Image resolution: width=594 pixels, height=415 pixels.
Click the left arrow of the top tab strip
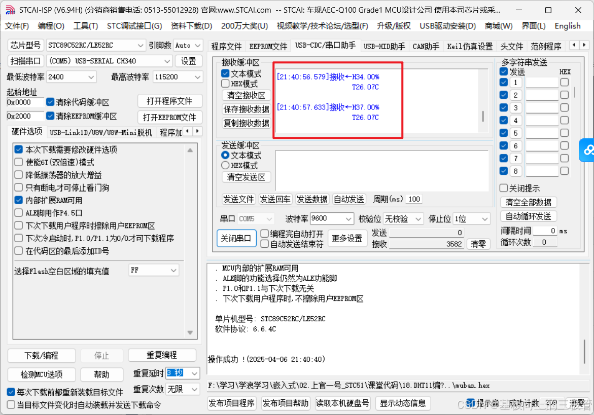coord(575,45)
